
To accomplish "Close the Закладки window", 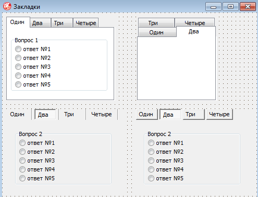I will [248, 7].
